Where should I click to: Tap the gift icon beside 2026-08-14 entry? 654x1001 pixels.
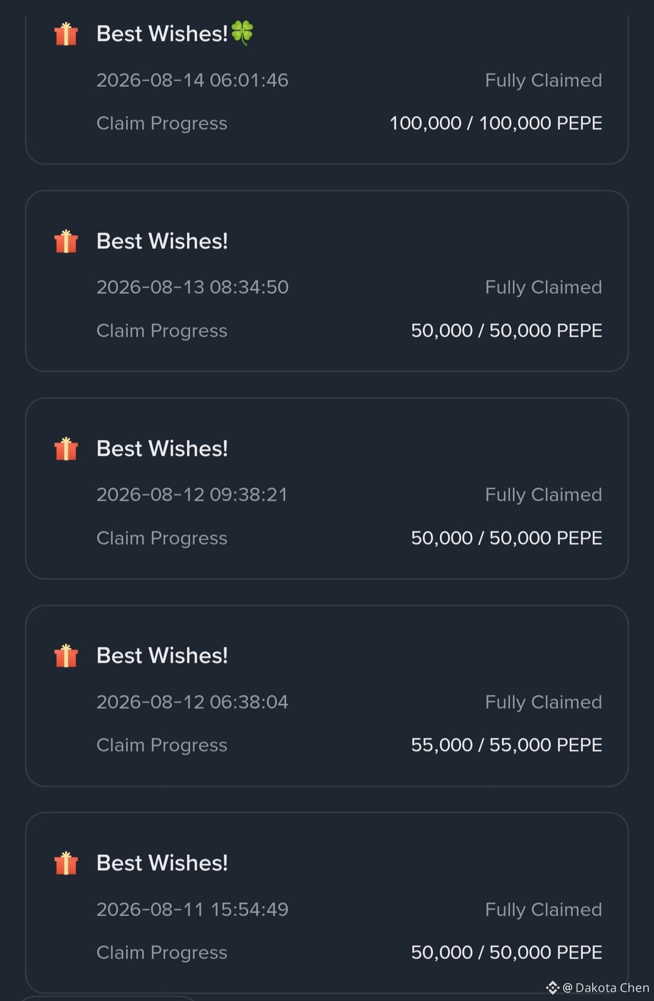coord(66,34)
